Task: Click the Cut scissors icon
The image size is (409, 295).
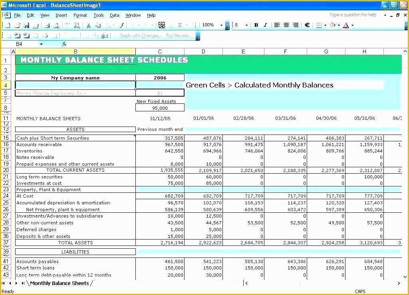Action: click(88, 25)
